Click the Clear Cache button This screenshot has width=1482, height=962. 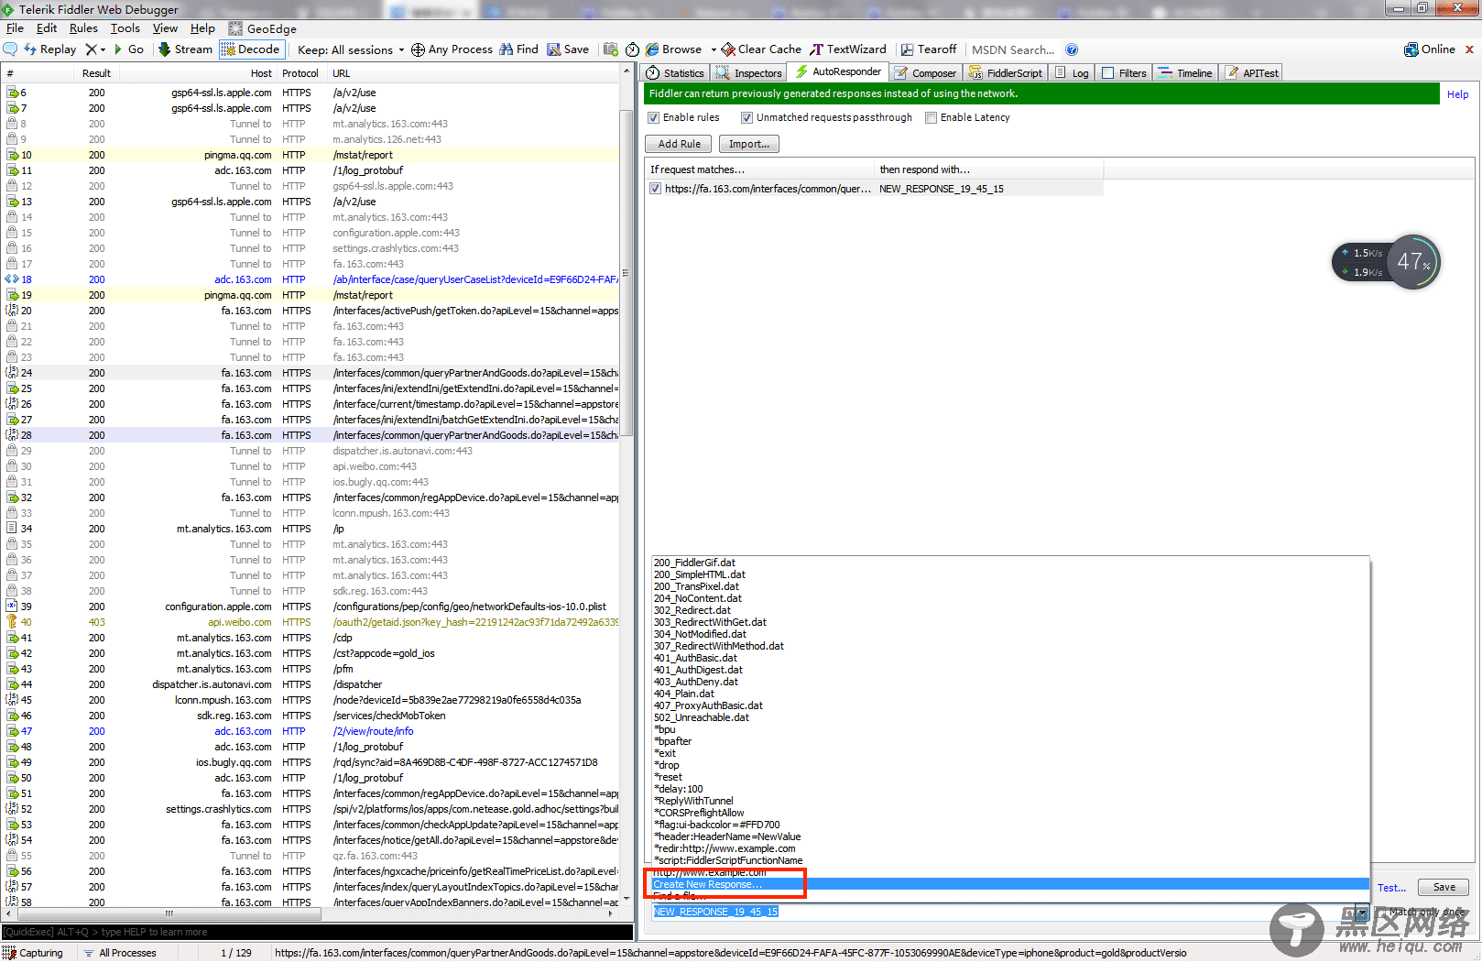pyautogui.click(x=761, y=49)
